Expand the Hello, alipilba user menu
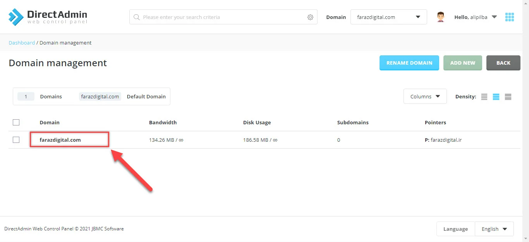 (x=476, y=17)
